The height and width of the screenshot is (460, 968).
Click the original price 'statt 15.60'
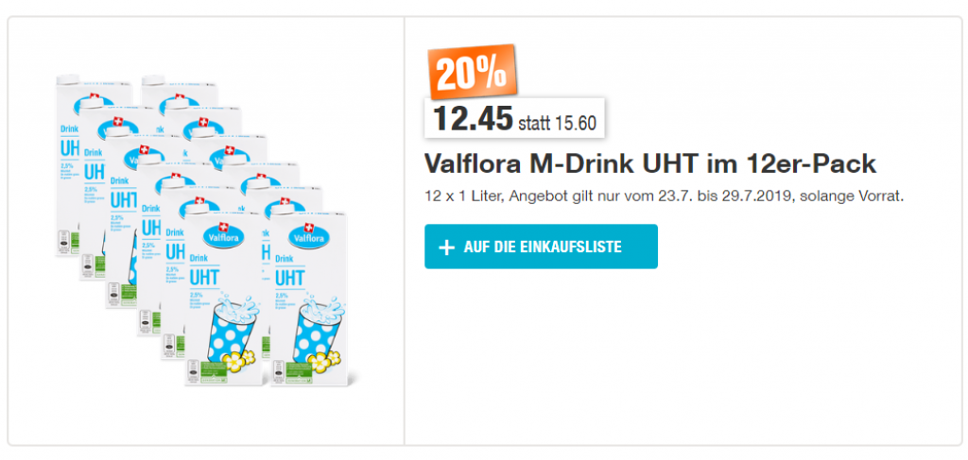557,122
